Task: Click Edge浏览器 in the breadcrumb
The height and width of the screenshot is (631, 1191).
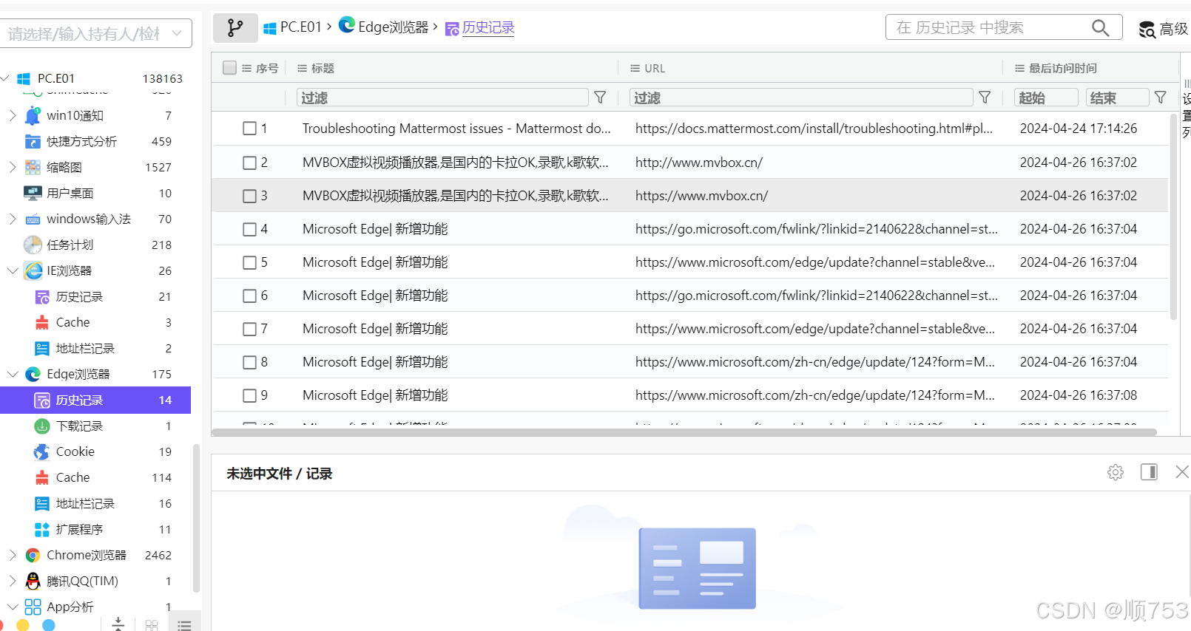Action: click(384, 27)
